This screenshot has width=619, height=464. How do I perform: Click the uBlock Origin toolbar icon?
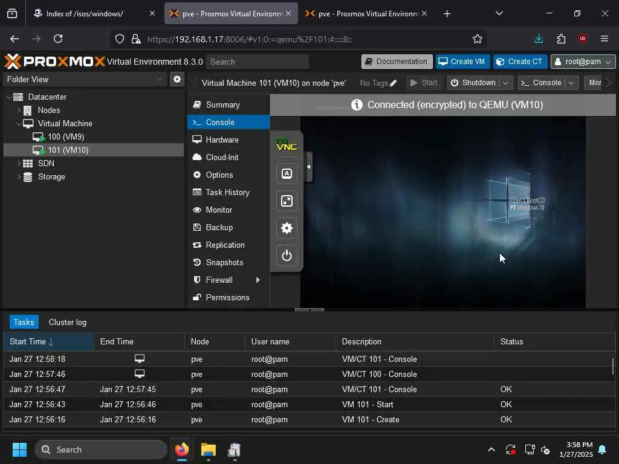click(583, 39)
